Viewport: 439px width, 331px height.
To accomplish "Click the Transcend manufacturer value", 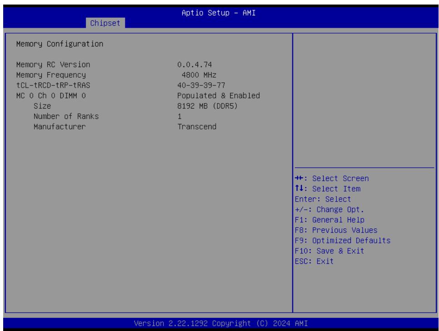I will tap(197, 127).
